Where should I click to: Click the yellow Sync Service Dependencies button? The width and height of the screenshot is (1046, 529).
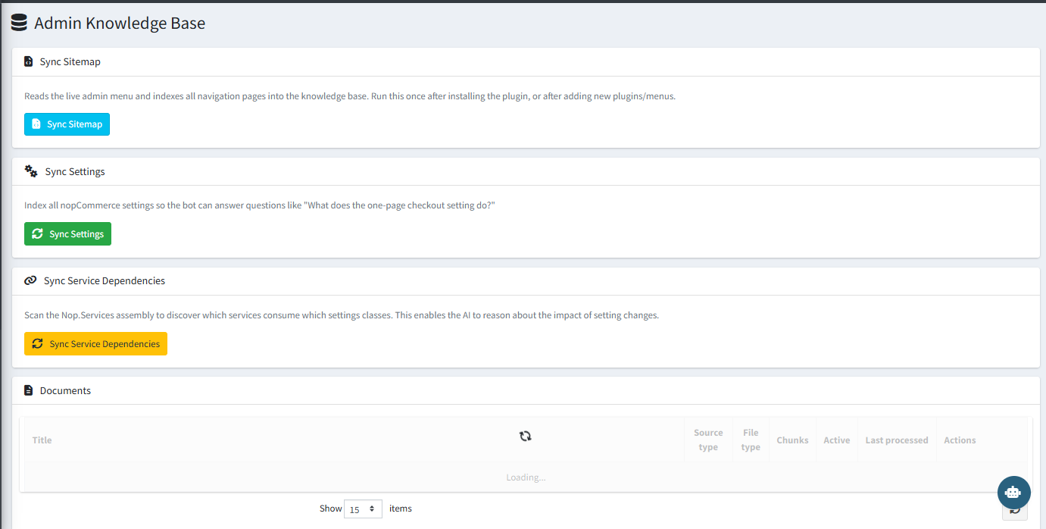tap(95, 344)
